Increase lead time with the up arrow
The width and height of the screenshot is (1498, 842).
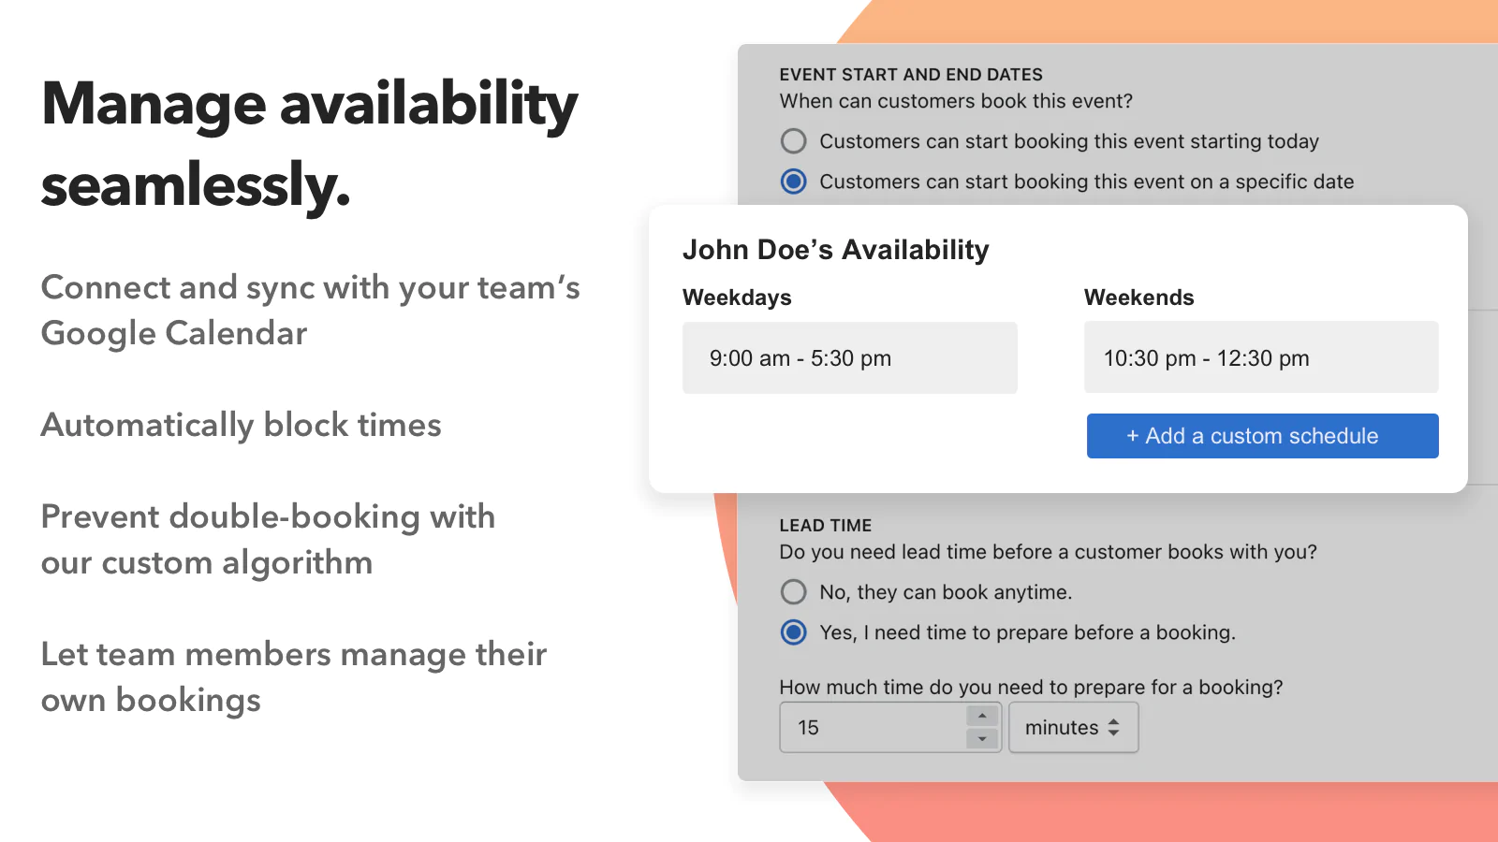(x=982, y=717)
